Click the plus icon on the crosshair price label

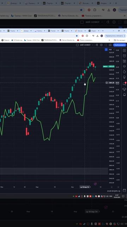click(107, 83)
